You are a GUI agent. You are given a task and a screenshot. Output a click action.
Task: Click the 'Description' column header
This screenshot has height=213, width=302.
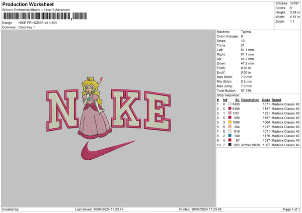pos(250,100)
